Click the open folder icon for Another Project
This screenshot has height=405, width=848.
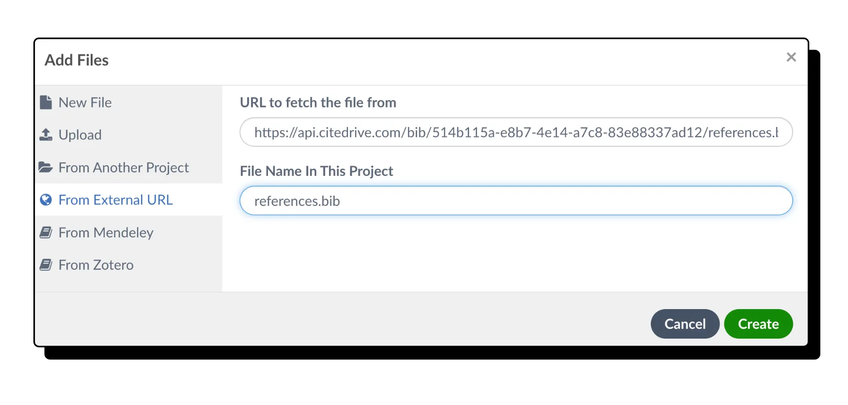pos(46,168)
